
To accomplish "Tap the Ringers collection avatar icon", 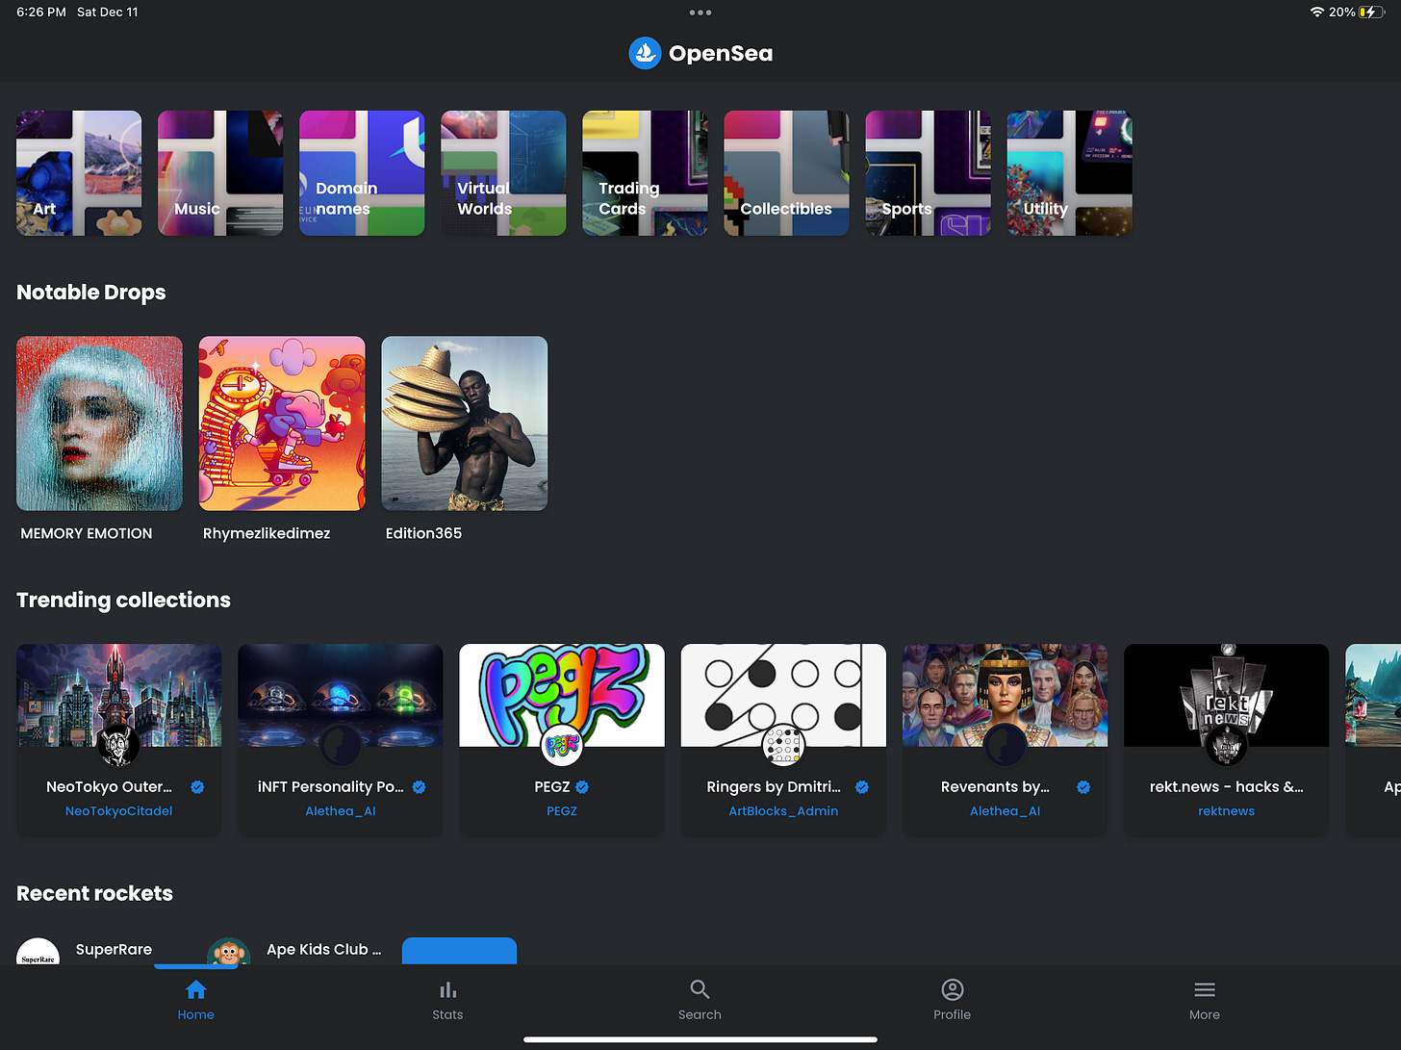I will coord(783,745).
